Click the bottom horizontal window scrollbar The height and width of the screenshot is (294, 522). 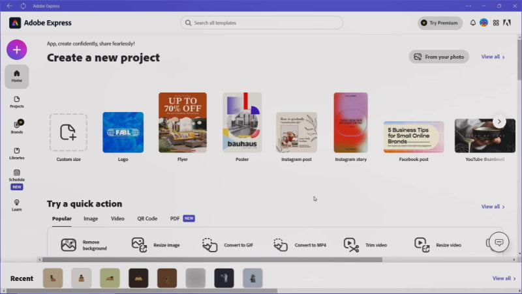point(142,291)
